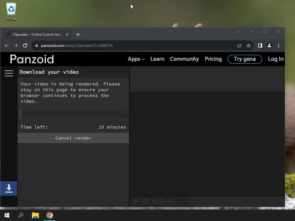Open the Chrome side panel
The height and width of the screenshot is (221, 295).
260,45
